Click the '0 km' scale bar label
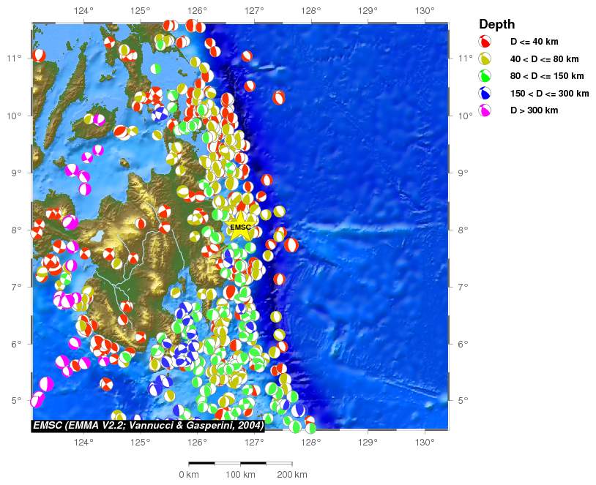This screenshot has width=596, height=485. coord(189,474)
